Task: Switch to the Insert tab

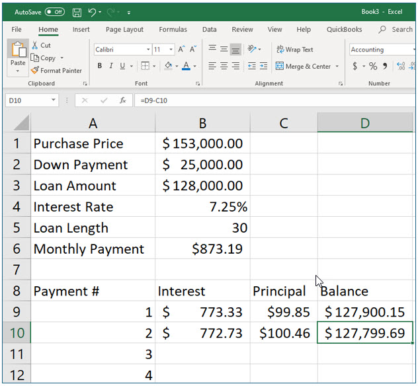Action: (81, 29)
